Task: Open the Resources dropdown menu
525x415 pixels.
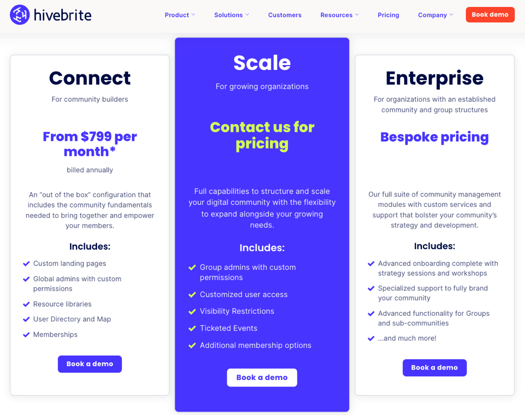Action: pos(340,15)
